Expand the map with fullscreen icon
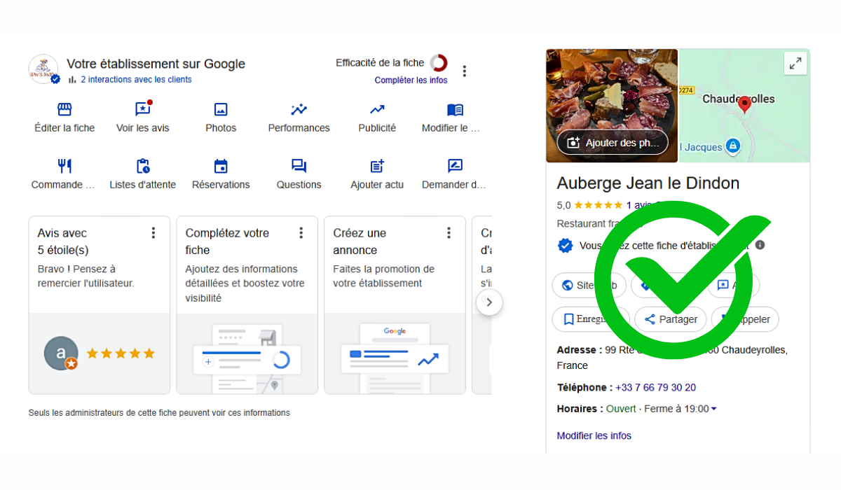This screenshot has height=490, width=841. pyautogui.click(x=795, y=64)
